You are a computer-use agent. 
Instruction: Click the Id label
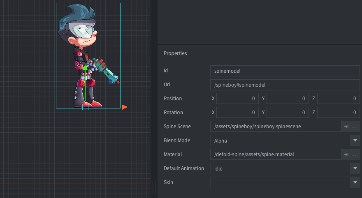[x=165, y=71]
